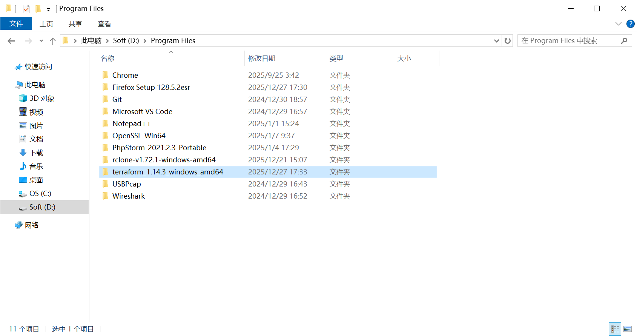The height and width of the screenshot is (336, 637).
Task: Expand the address bar history dropdown
Action: click(x=497, y=41)
